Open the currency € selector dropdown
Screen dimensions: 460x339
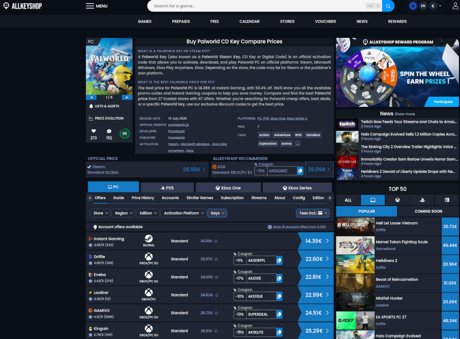[x=436, y=6]
